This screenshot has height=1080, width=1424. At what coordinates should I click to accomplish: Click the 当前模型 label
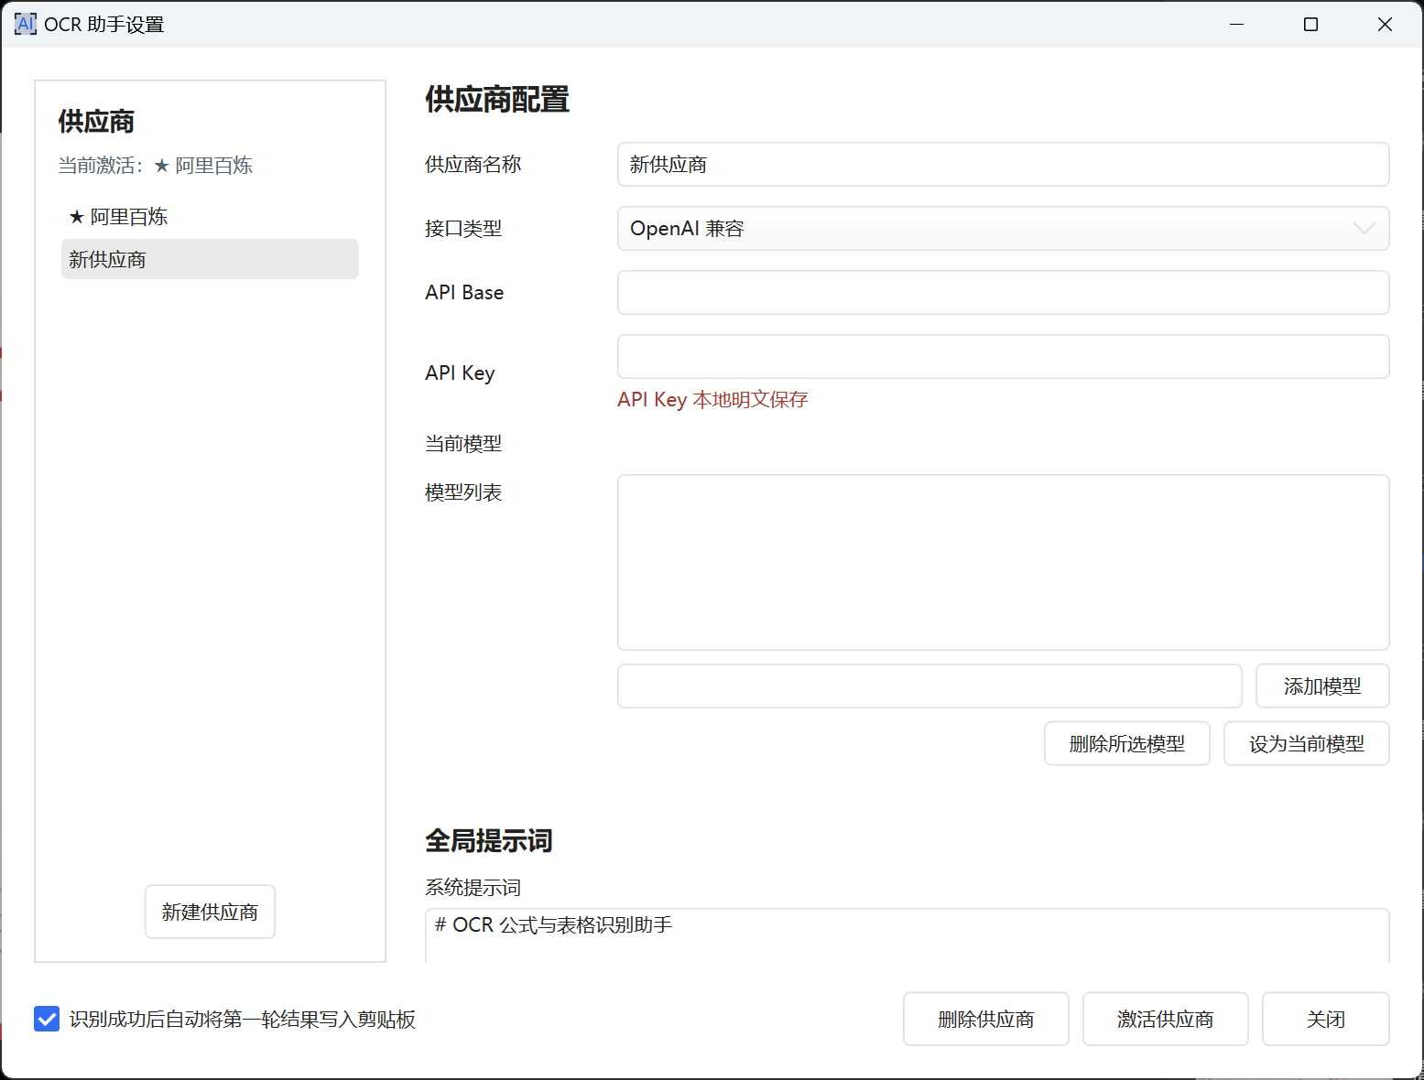coord(463,444)
